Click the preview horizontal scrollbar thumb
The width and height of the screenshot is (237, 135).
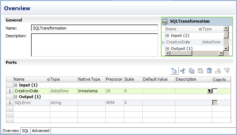click(181, 53)
